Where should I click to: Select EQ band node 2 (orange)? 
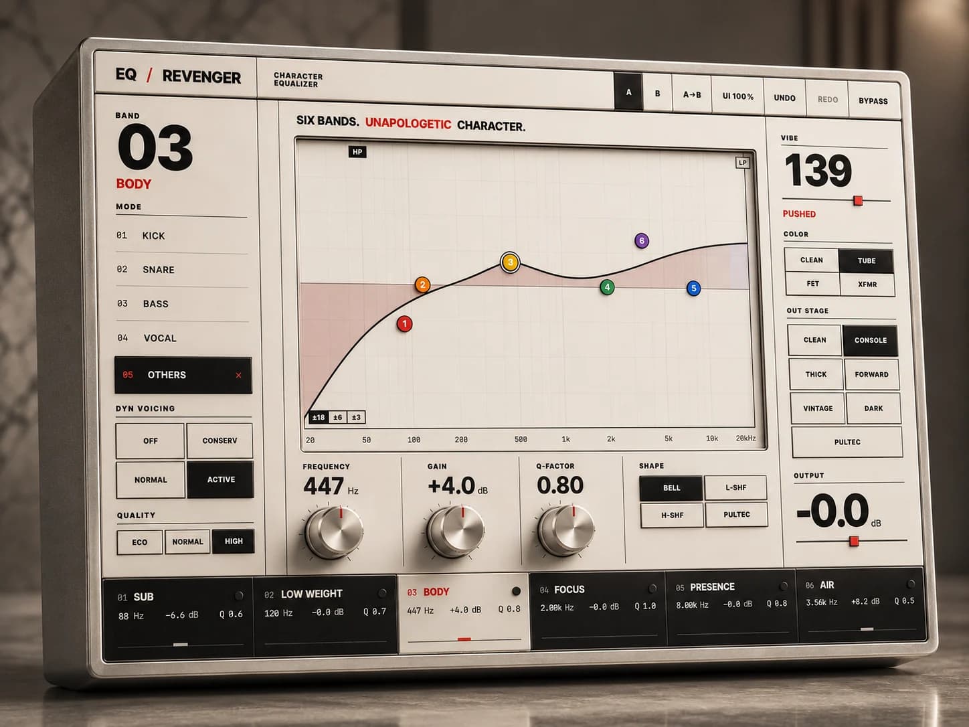coord(422,285)
